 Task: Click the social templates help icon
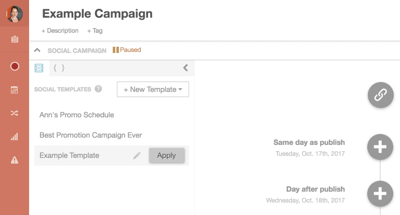click(99, 89)
